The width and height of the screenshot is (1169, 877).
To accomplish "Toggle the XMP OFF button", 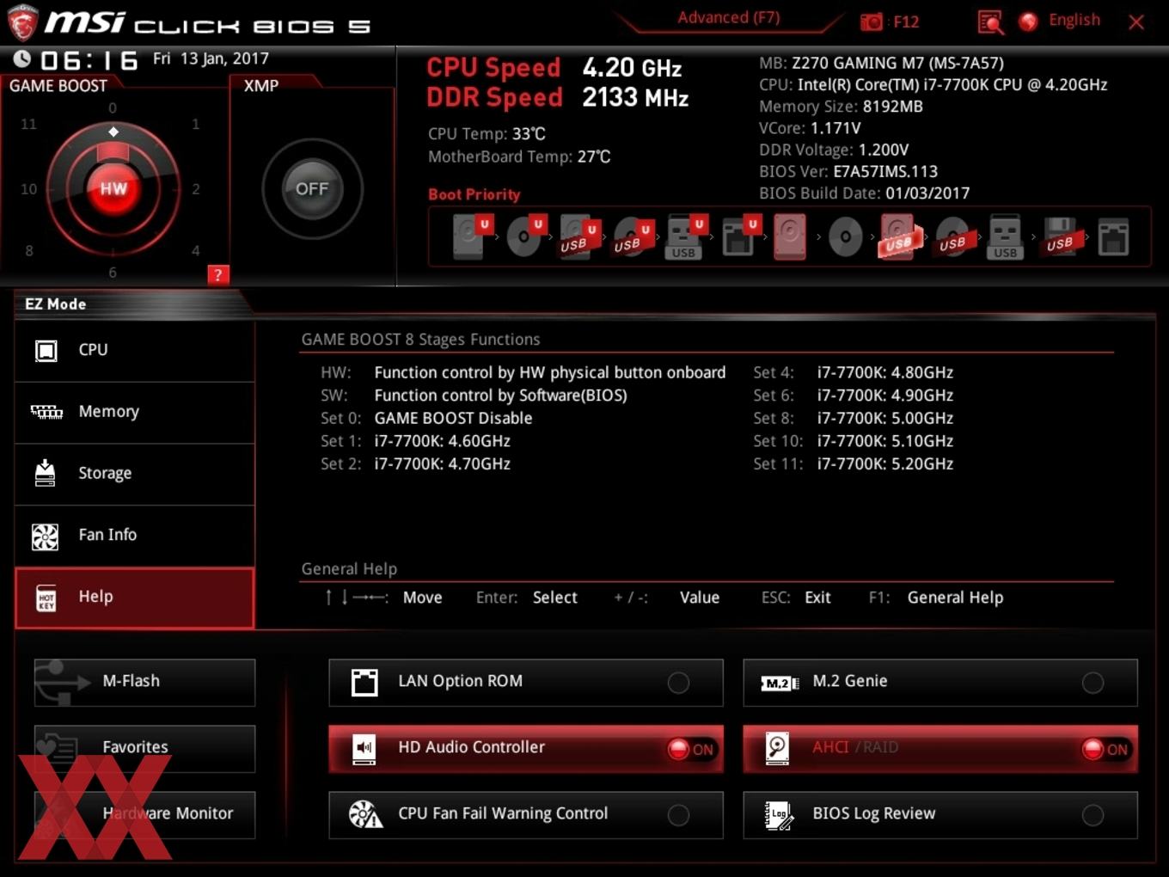I will click(x=312, y=188).
